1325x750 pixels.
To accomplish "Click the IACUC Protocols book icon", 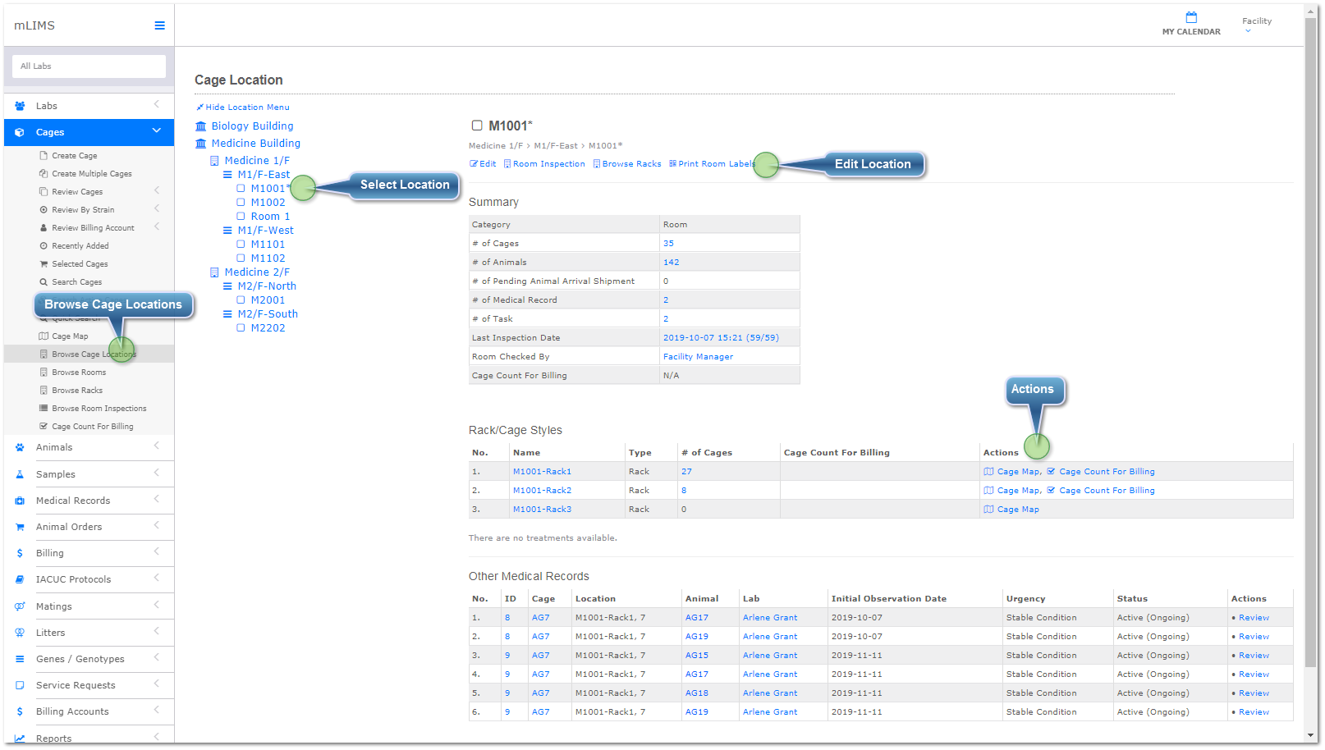I will click(20, 579).
